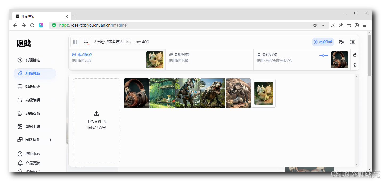Open the browser hamburger menu

pos(365,25)
